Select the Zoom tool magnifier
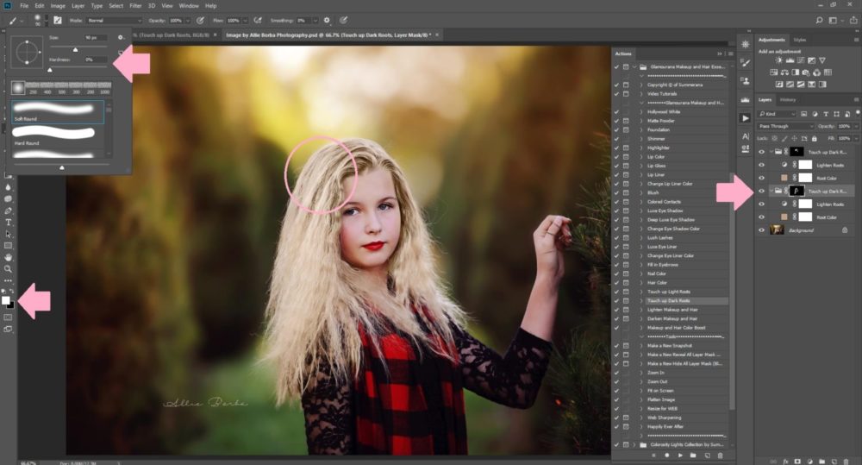This screenshot has height=465, width=862. click(x=9, y=269)
